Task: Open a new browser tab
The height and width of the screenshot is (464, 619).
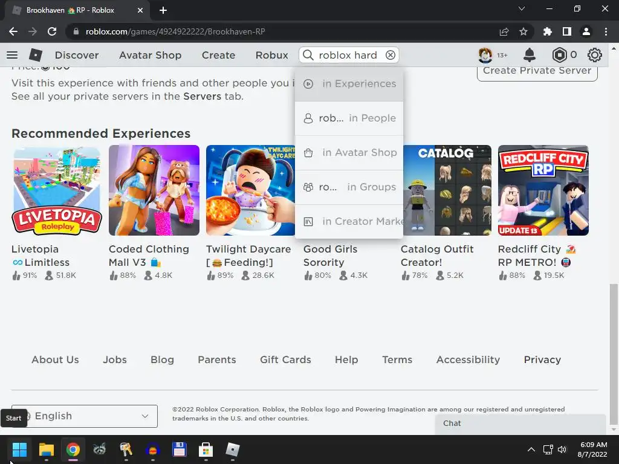Action: click(x=163, y=10)
